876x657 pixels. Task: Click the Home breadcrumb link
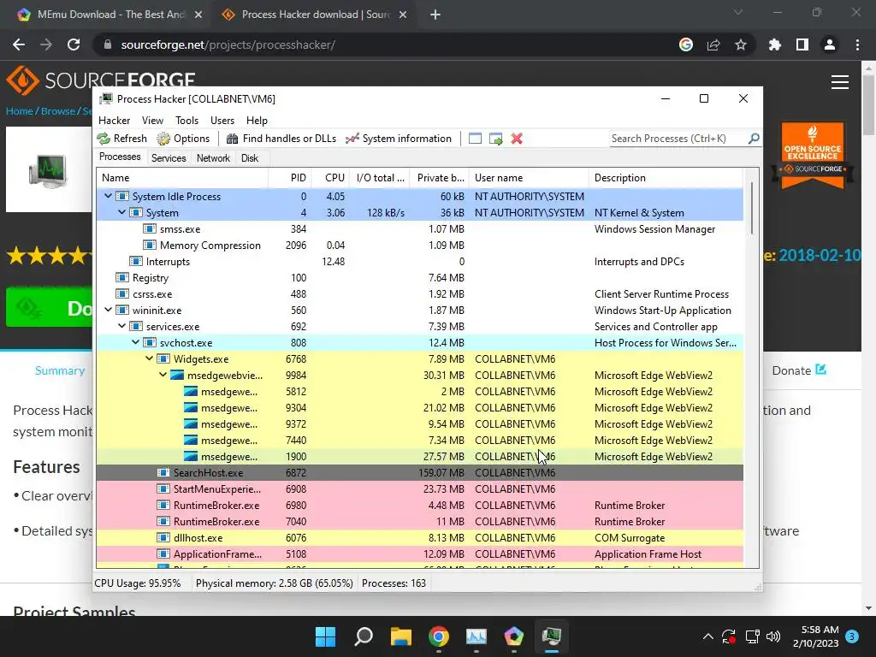pyautogui.click(x=20, y=111)
